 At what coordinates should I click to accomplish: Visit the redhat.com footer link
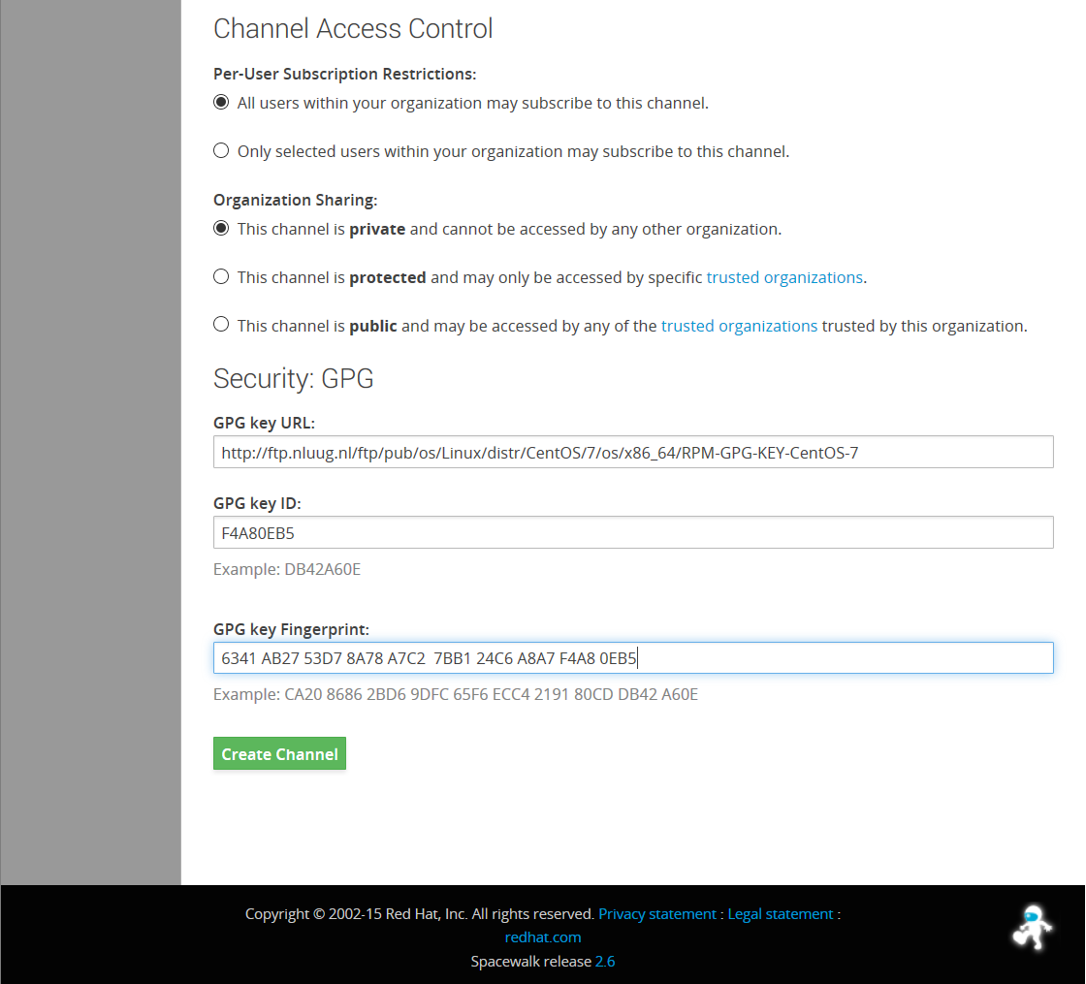(x=543, y=936)
